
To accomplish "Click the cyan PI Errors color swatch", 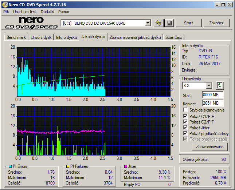I will click(10, 166).
